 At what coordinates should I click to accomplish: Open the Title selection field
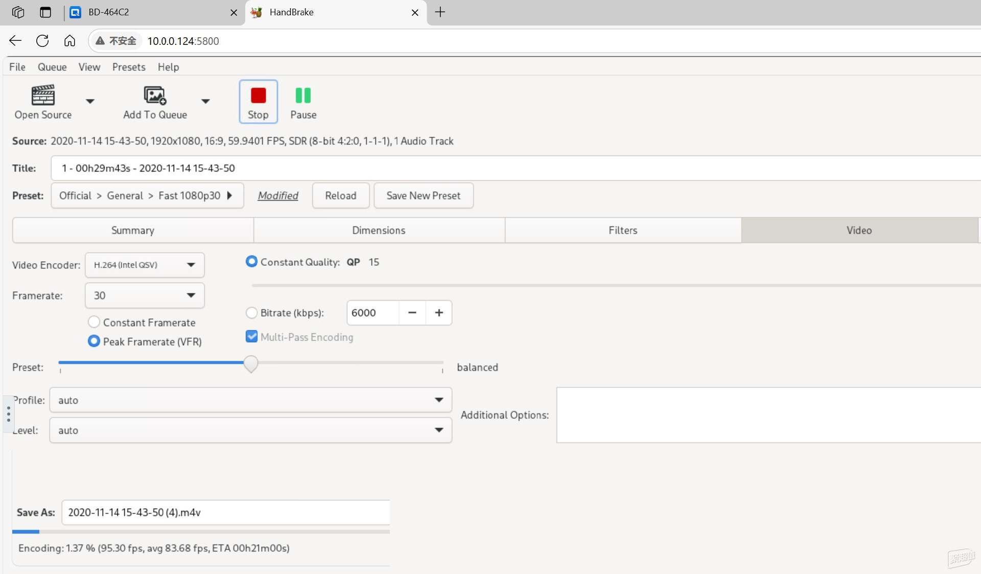pos(516,168)
